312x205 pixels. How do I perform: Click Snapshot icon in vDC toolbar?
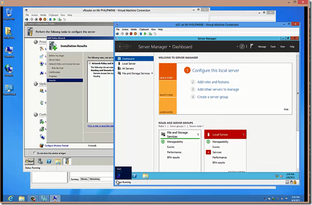[x=150, y=34]
